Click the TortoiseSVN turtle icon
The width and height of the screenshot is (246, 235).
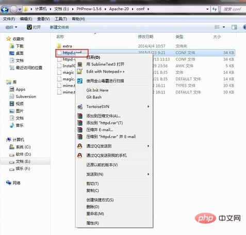pos(80,107)
